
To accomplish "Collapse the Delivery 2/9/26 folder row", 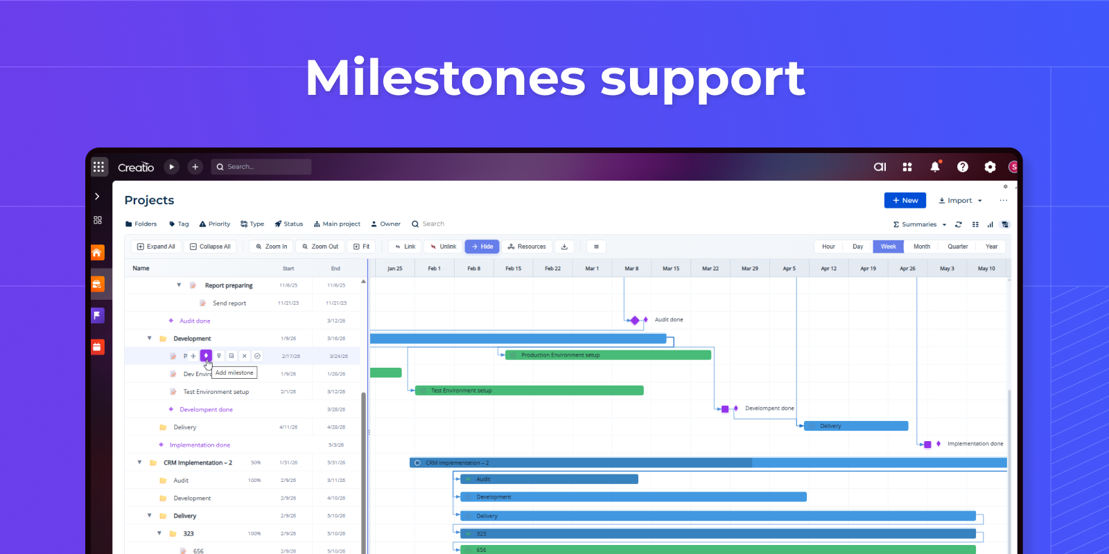I will [149, 516].
